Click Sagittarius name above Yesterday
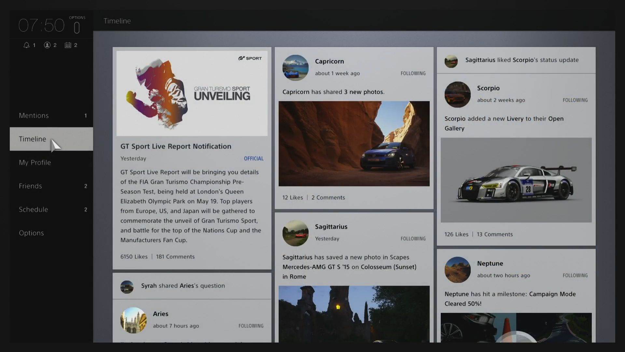Screen dimensions: 625x352 click(331, 227)
